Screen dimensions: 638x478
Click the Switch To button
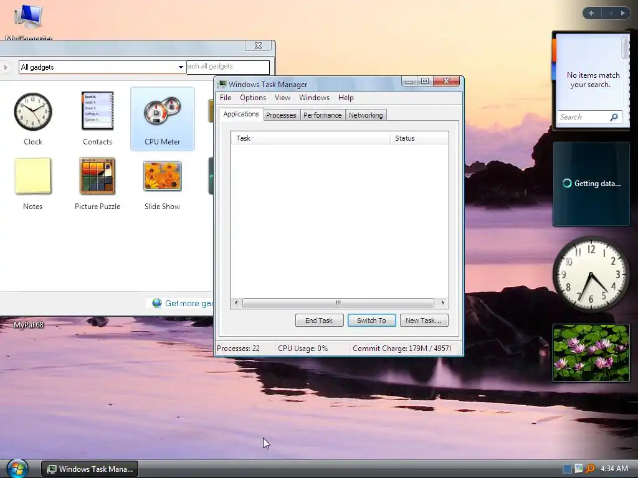tap(371, 321)
